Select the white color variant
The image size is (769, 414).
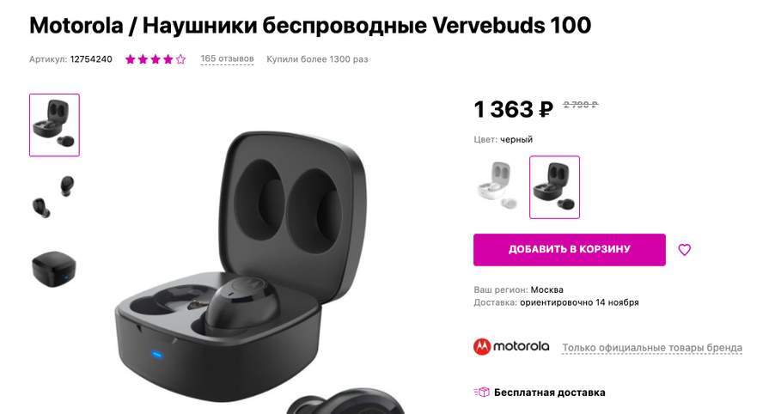pos(498,187)
